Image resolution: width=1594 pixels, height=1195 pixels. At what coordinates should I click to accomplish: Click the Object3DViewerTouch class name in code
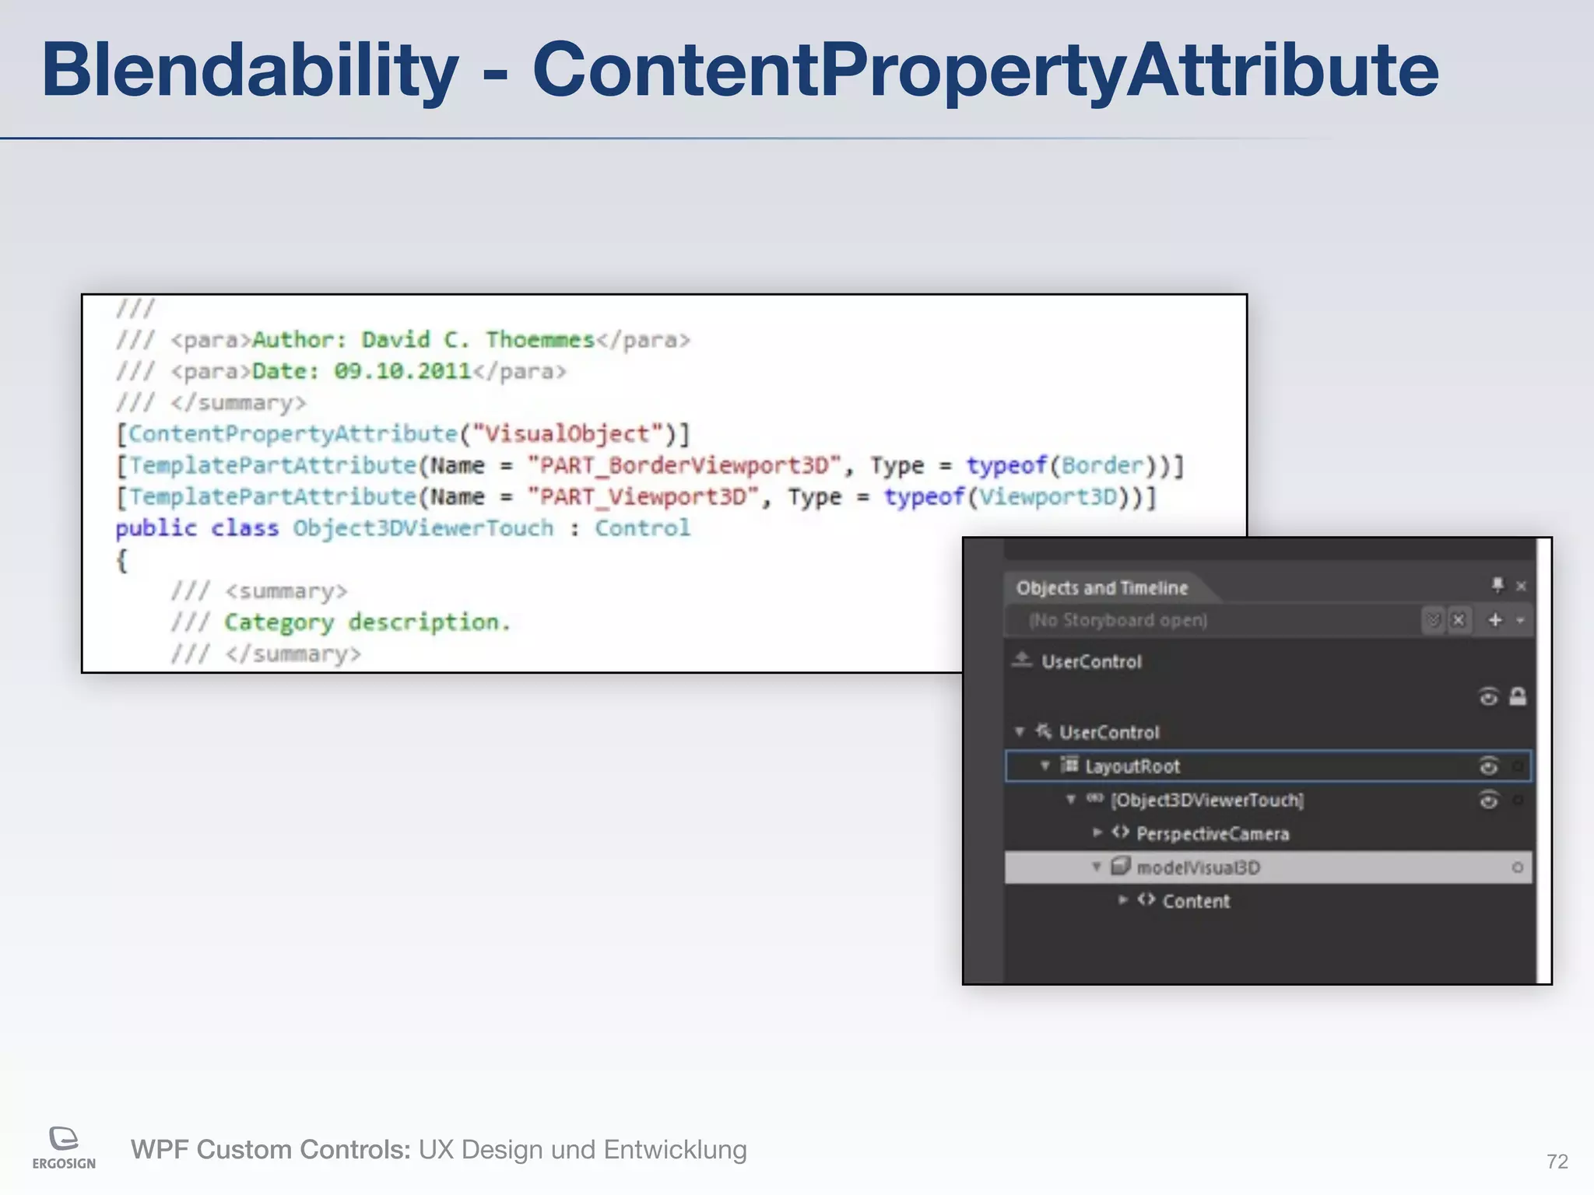coord(423,528)
